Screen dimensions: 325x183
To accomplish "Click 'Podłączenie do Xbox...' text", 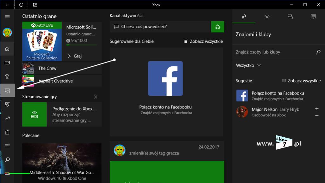I will coord(74,109).
